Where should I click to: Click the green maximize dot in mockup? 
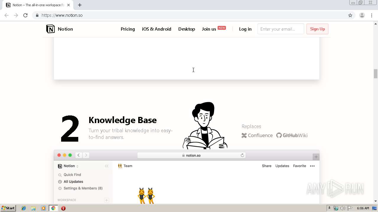(x=70, y=155)
